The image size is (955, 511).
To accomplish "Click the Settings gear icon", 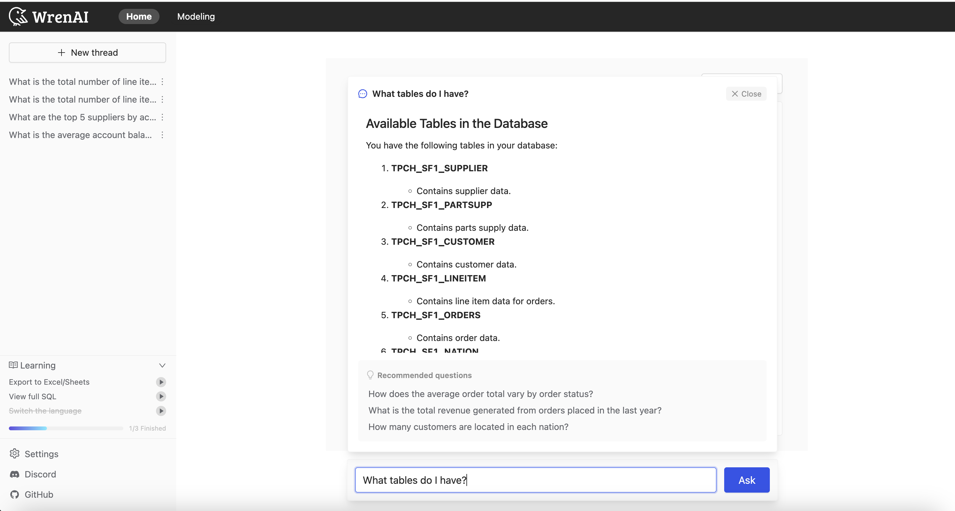I will pyautogui.click(x=15, y=454).
